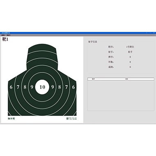Select the first column header in score table
This screenshot has height=156, width=156.
93,79
